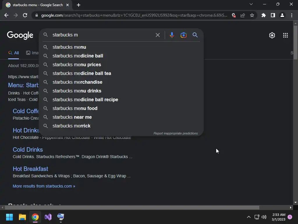Open the notification badge in taskbar

point(290,217)
